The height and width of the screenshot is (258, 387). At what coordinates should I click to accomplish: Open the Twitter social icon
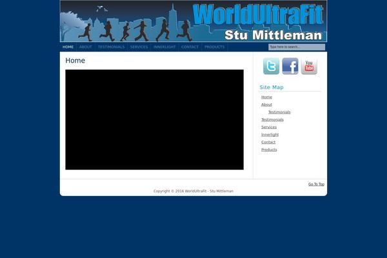[272, 66]
